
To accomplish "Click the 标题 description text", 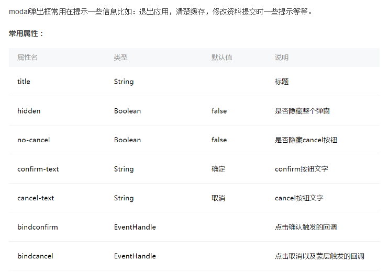I will 282,82.
